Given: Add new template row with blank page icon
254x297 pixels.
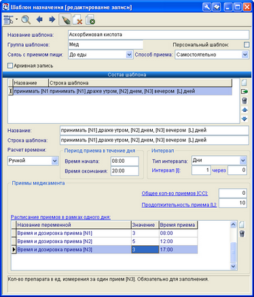Looking at the screenshot, I should (x=244, y=82).
